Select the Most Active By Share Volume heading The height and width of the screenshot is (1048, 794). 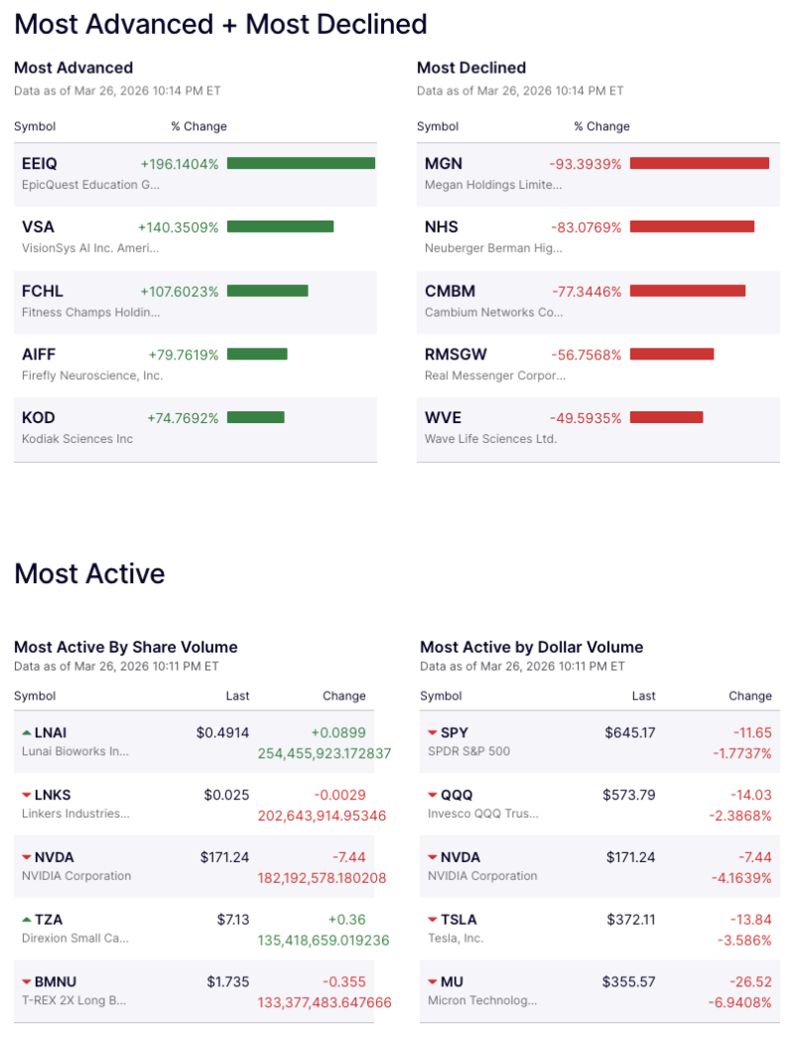point(124,647)
